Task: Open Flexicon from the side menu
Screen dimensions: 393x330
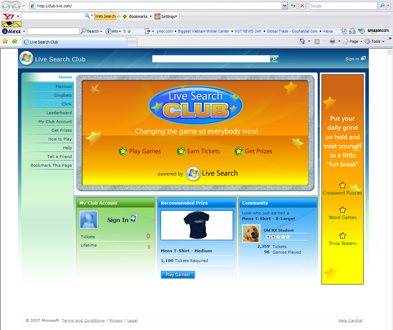Action: [x=64, y=87]
